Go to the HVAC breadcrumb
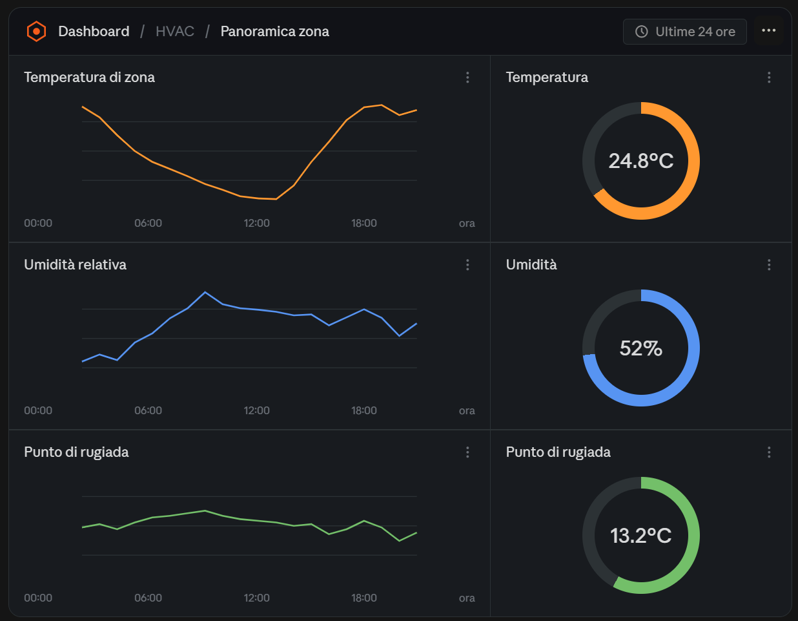The height and width of the screenshot is (621, 798). coord(175,31)
